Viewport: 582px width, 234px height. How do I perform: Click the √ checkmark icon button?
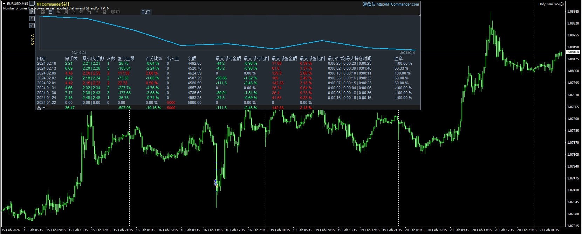click(x=32, y=25)
